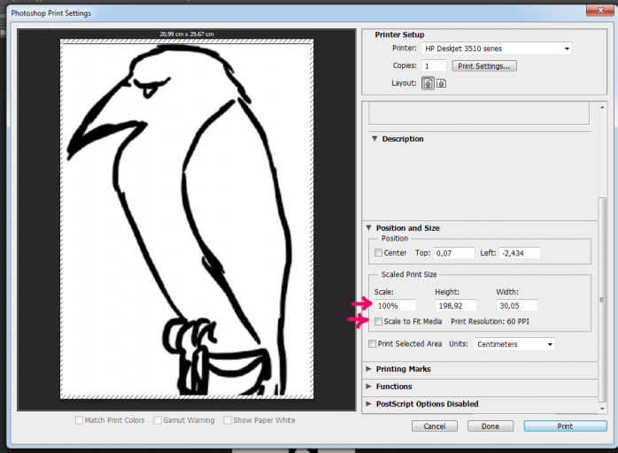Select landscape layout orientation icon
This screenshot has height=453, width=618.
pos(441,83)
